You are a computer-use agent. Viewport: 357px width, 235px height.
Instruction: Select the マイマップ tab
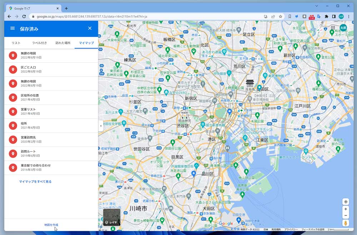(x=86, y=43)
